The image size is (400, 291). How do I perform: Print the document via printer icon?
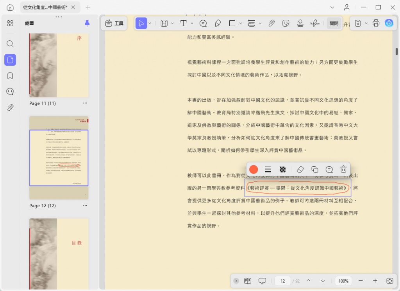(x=376, y=23)
